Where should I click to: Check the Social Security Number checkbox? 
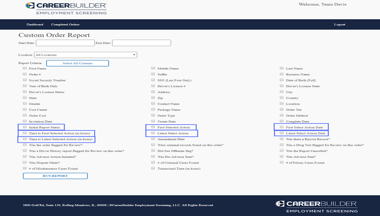tap(25, 80)
